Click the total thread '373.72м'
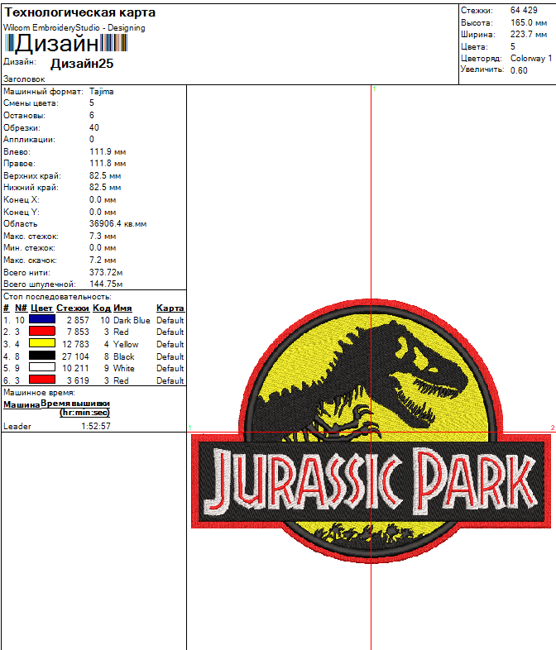This screenshot has height=650, width=556. tap(106, 272)
